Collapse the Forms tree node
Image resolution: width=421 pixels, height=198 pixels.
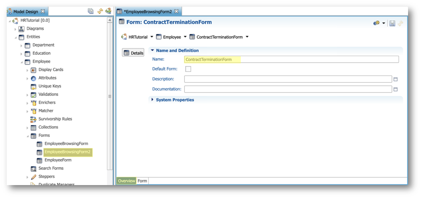[x=28, y=136]
